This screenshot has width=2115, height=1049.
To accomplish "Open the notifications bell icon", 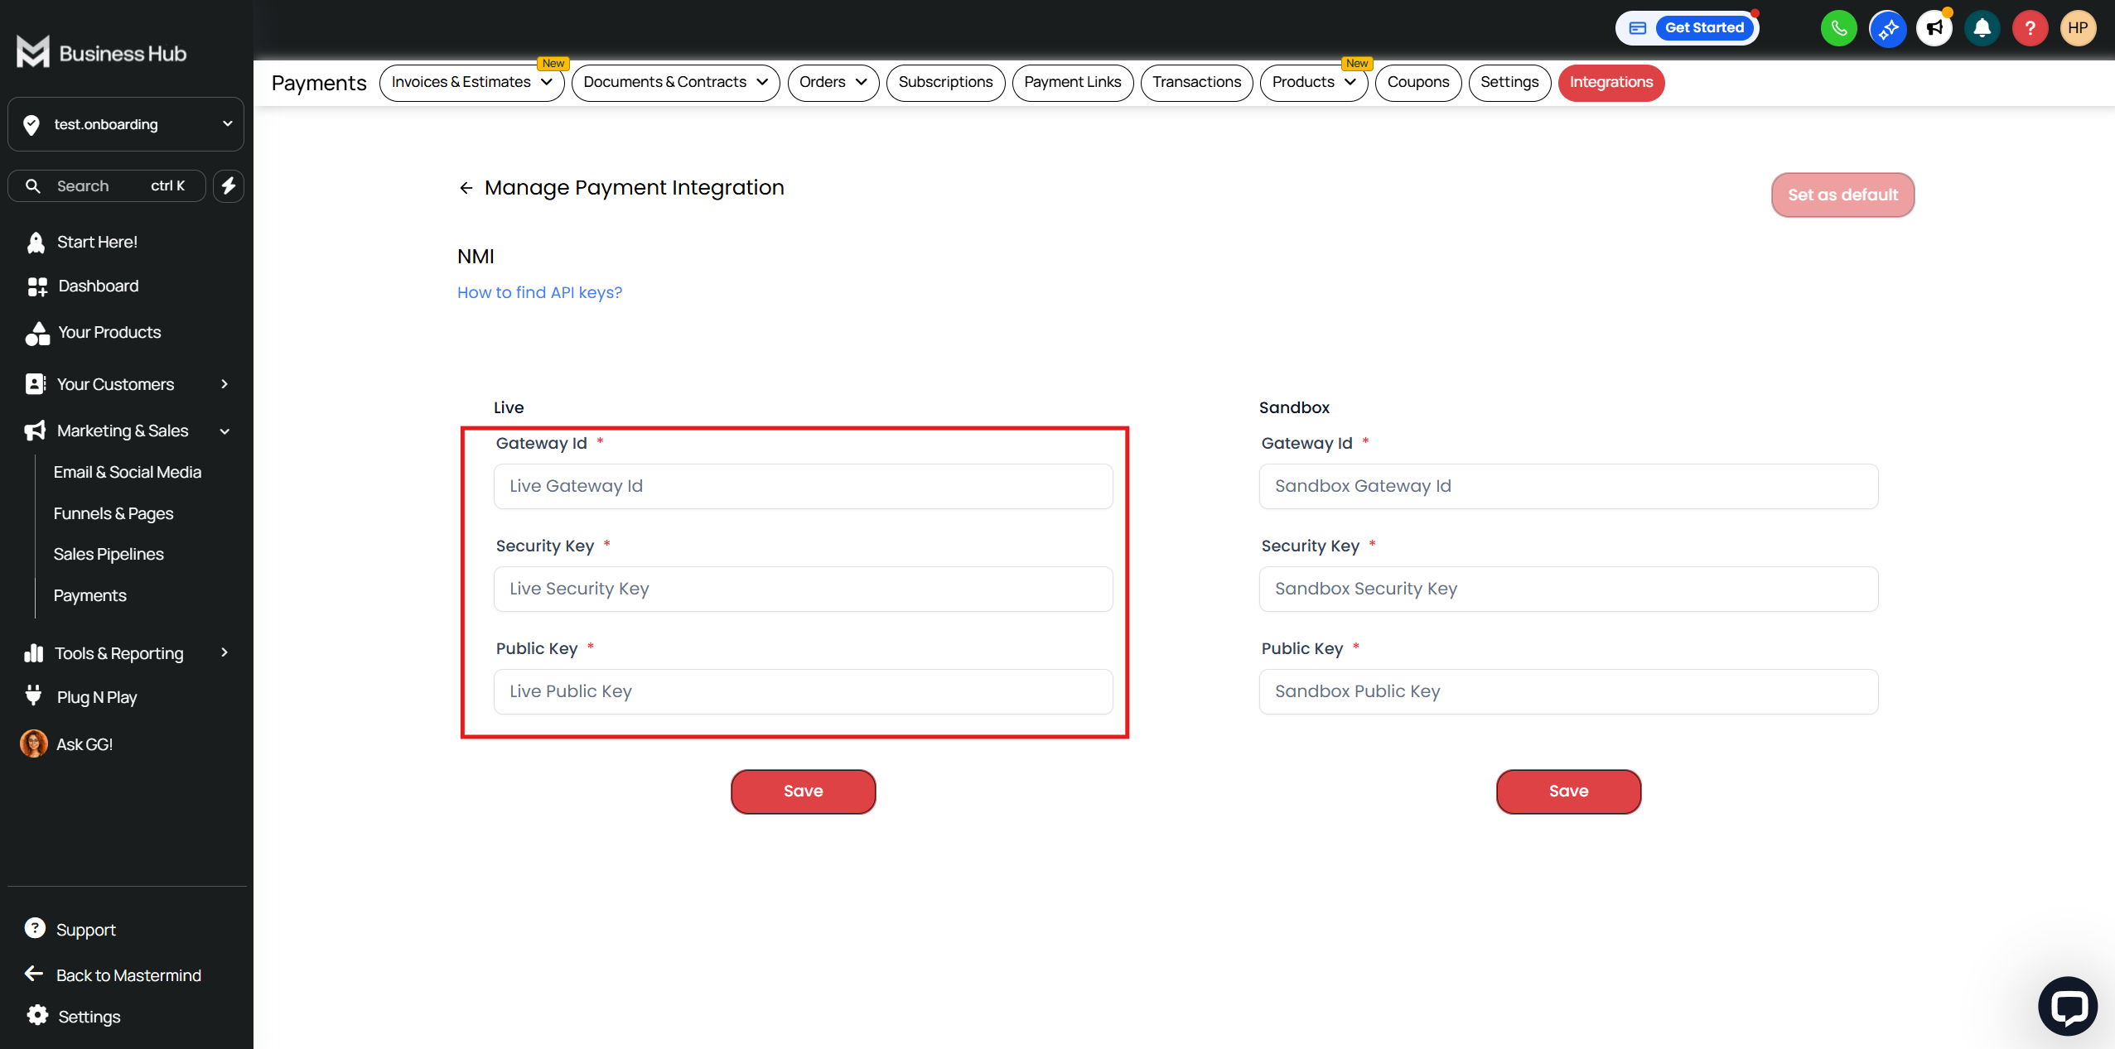I will [x=1982, y=28].
